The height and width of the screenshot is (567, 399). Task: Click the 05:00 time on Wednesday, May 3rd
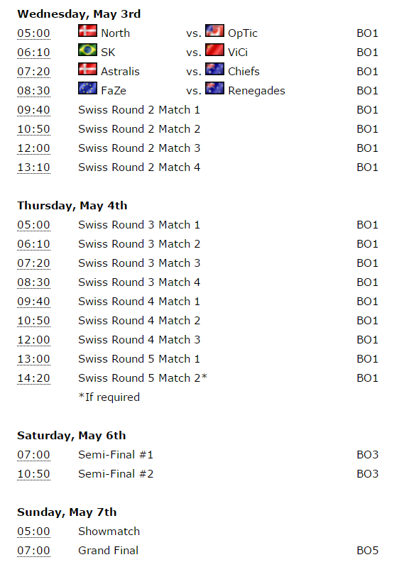point(33,33)
